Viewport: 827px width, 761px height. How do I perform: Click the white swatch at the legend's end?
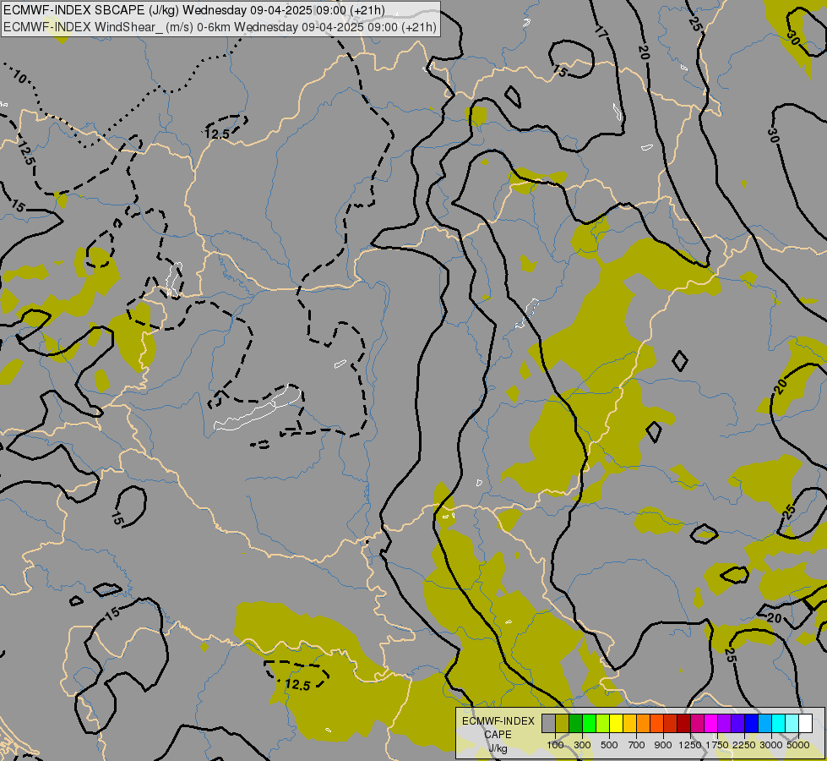[805, 723]
